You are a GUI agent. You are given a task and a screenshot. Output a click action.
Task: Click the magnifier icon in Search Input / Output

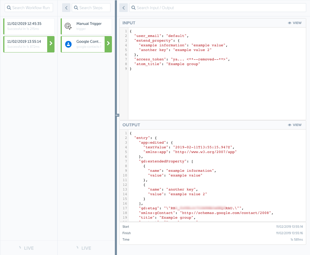pos(133,8)
